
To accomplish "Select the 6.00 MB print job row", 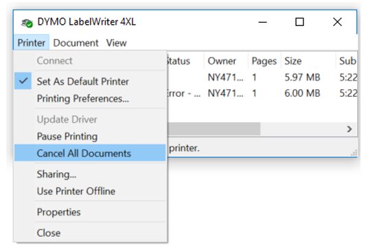I will (262, 93).
